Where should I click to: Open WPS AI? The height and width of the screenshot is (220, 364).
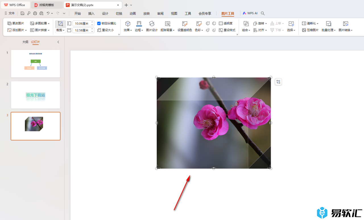(250, 13)
